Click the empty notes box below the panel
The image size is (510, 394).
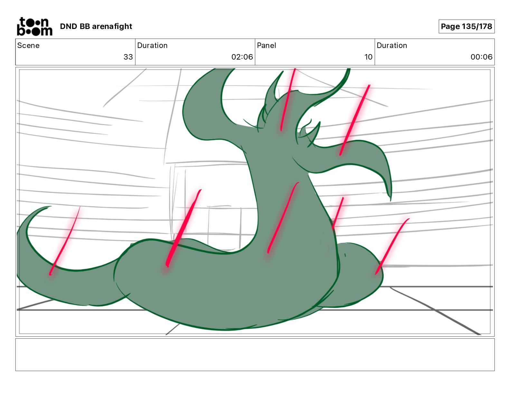click(x=255, y=354)
